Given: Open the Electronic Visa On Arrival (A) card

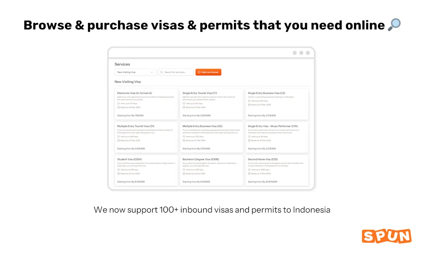Looking at the screenshot, I should pyautogui.click(x=146, y=104).
